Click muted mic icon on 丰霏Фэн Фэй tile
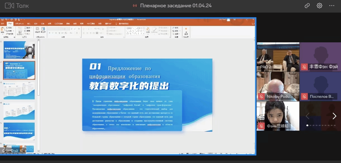Screen dimensions: 341x163 click(304, 67)
